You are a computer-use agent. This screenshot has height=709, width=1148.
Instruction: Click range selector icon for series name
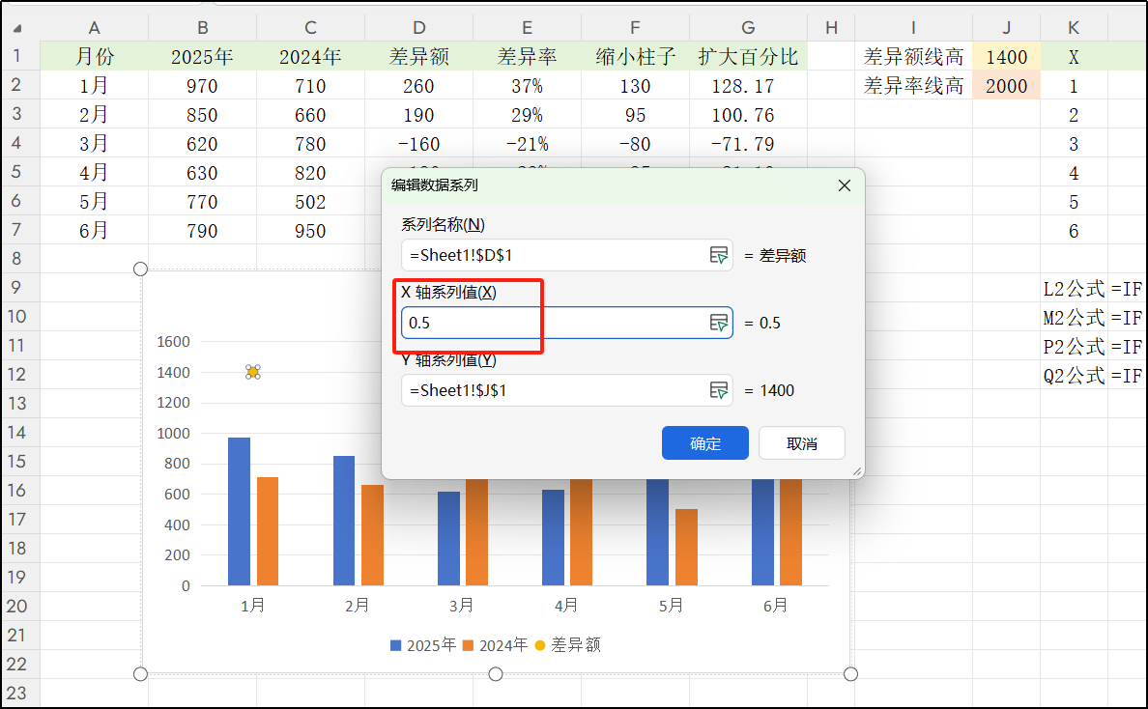click(x=719, y=255)
